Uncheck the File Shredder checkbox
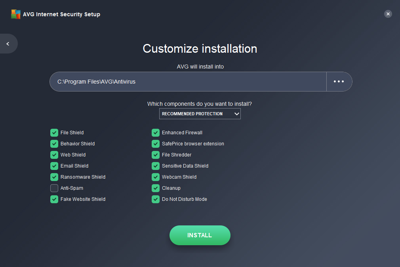 click(156, 154)
